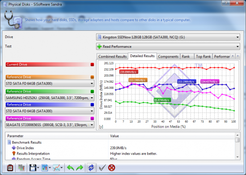The width and height of the screenshot is (246, 175).
Task: Open the Kingston SSDNow drive dropdown
Action: [168, 37]
